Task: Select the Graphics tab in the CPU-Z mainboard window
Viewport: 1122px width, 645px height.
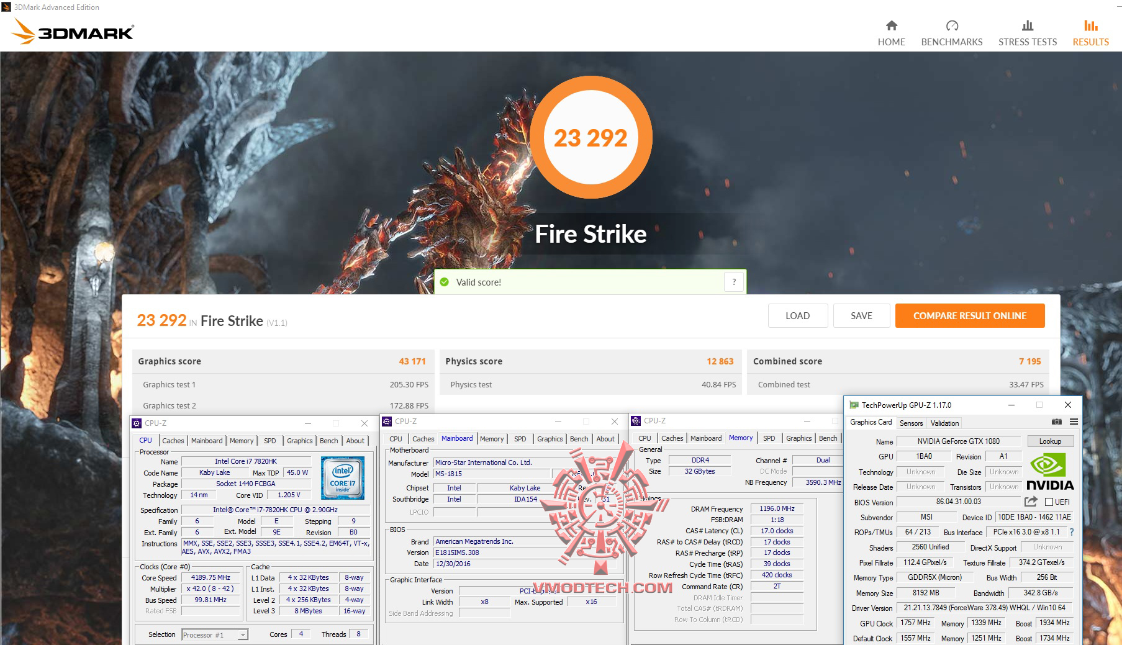Action: point(550,439)
